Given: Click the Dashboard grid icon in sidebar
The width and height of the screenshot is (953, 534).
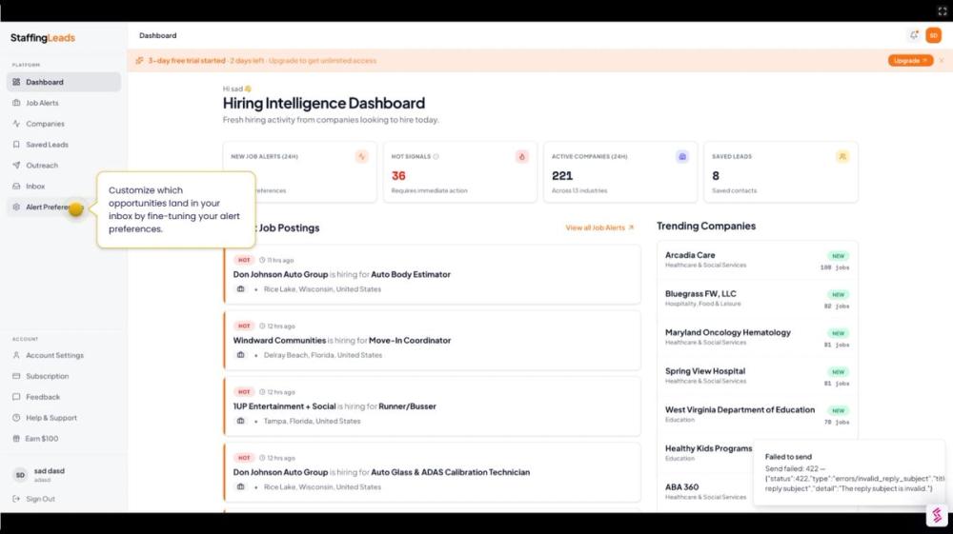Looking at the screenshot, I should 16,82.
